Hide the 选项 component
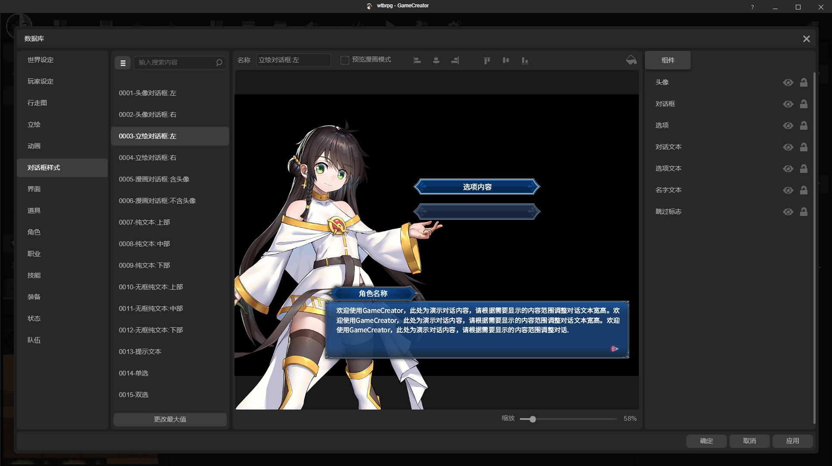 click(x=788, y=126)
